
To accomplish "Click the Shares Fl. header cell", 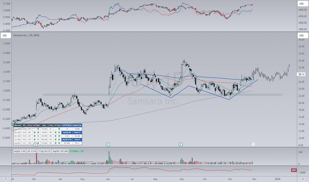I will [x=77, y=132].
